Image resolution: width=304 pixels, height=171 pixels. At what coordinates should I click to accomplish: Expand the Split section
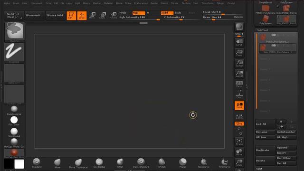259,169
